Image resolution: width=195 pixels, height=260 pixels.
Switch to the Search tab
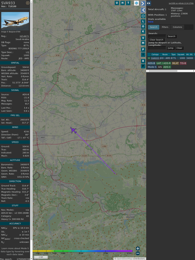coord(154,27)
